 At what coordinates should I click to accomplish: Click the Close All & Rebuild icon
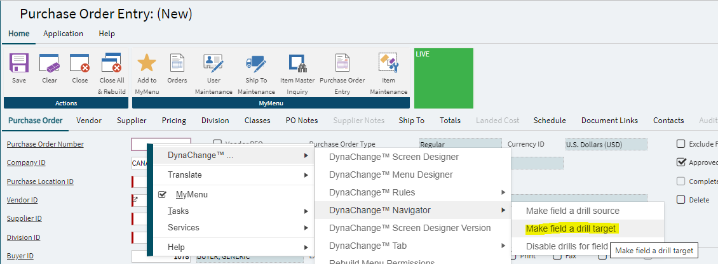click(112, 63)
